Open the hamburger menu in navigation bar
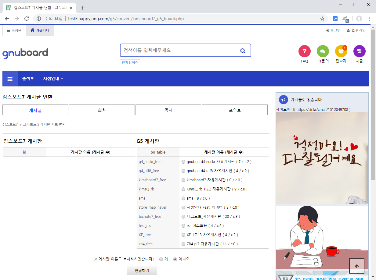This screenshot has width=376, height=280. pyautogui.click(x=10, y=79)
